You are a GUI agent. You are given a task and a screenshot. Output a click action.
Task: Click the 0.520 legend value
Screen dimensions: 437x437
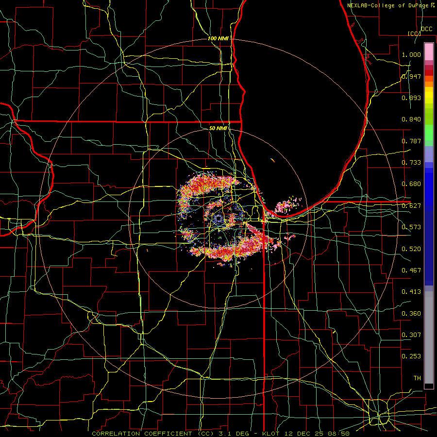(411, 249)
